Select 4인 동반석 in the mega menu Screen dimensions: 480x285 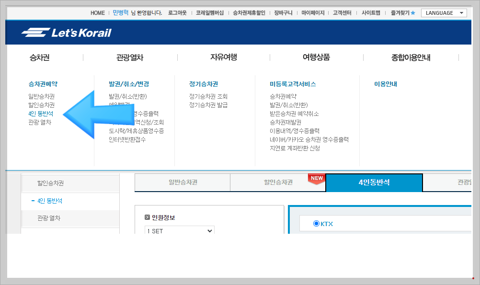tap(41, 114)
